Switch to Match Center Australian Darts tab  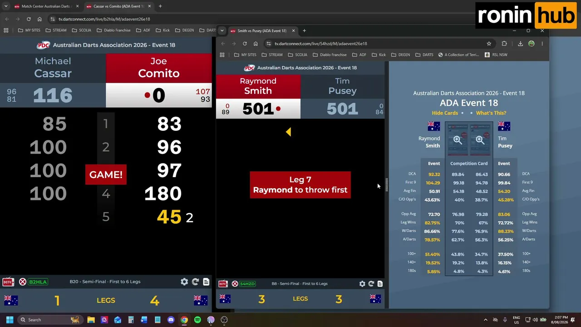pos(45,6)
